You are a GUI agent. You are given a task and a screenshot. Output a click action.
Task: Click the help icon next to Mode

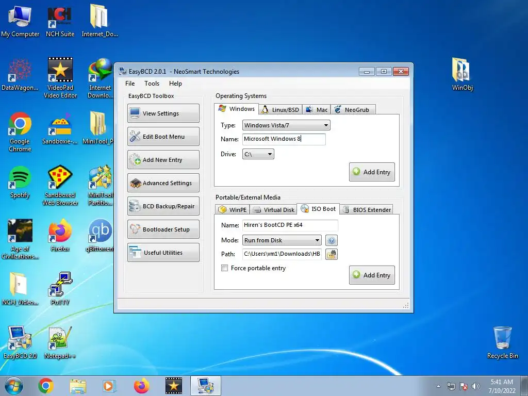coord(332,240)
